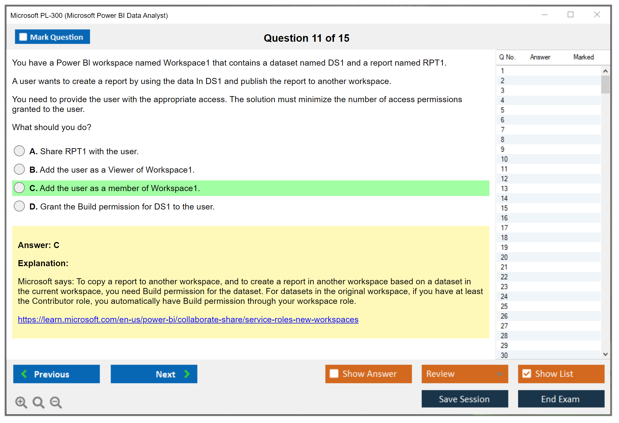Jump to question 15 in the list
619x423 pixels.
tap(504, 208)
